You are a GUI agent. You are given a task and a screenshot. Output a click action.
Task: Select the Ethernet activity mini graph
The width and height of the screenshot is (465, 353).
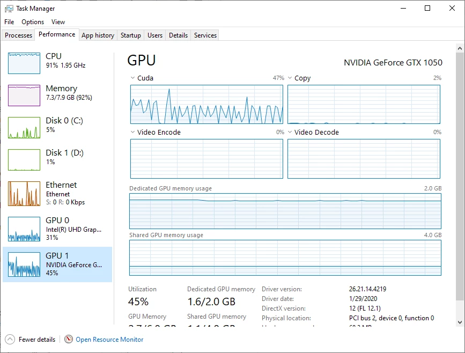tap(24, 194)
